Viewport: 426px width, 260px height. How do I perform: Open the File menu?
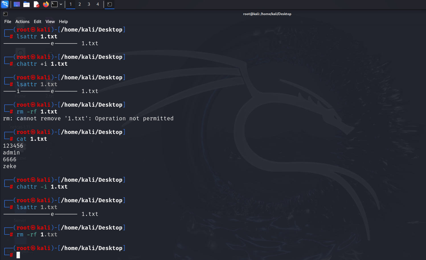pos(8,22)
